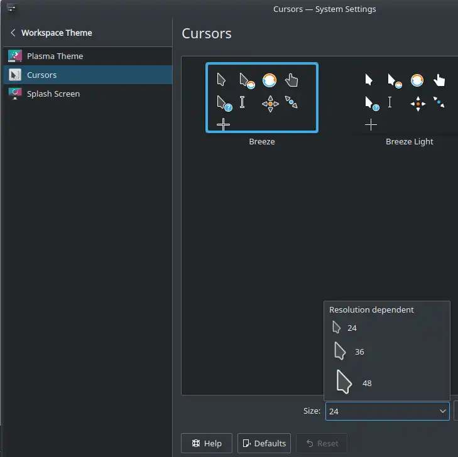The height and width of the screenshot is (457, 458).
Task: Choose Resolution dependent cursor size
Action: [x=387, y=309]
